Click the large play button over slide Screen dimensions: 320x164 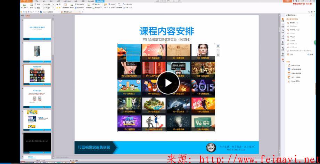point(168,83)
